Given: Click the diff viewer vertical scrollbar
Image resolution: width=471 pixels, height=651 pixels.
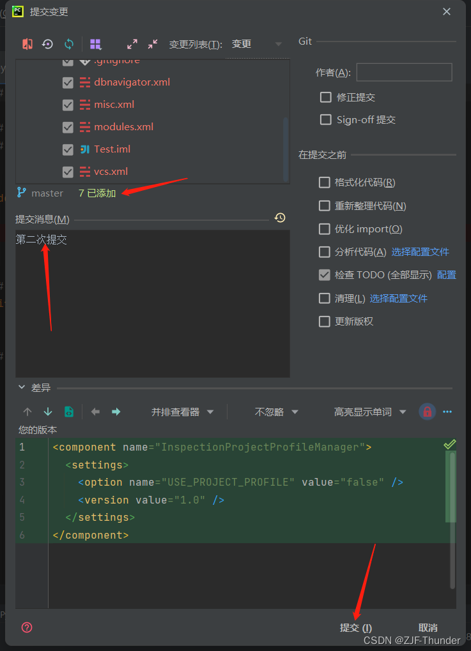Looking at the screenshot, I should pos(452,521).
